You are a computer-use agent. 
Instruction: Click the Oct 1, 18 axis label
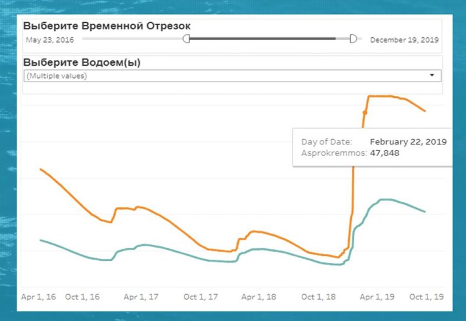click(x=318, y=297)
